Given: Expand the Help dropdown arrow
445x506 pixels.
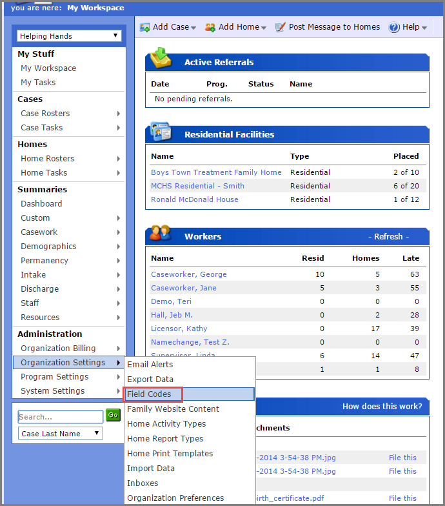Looking at the screenshot, I should [424, 28].
